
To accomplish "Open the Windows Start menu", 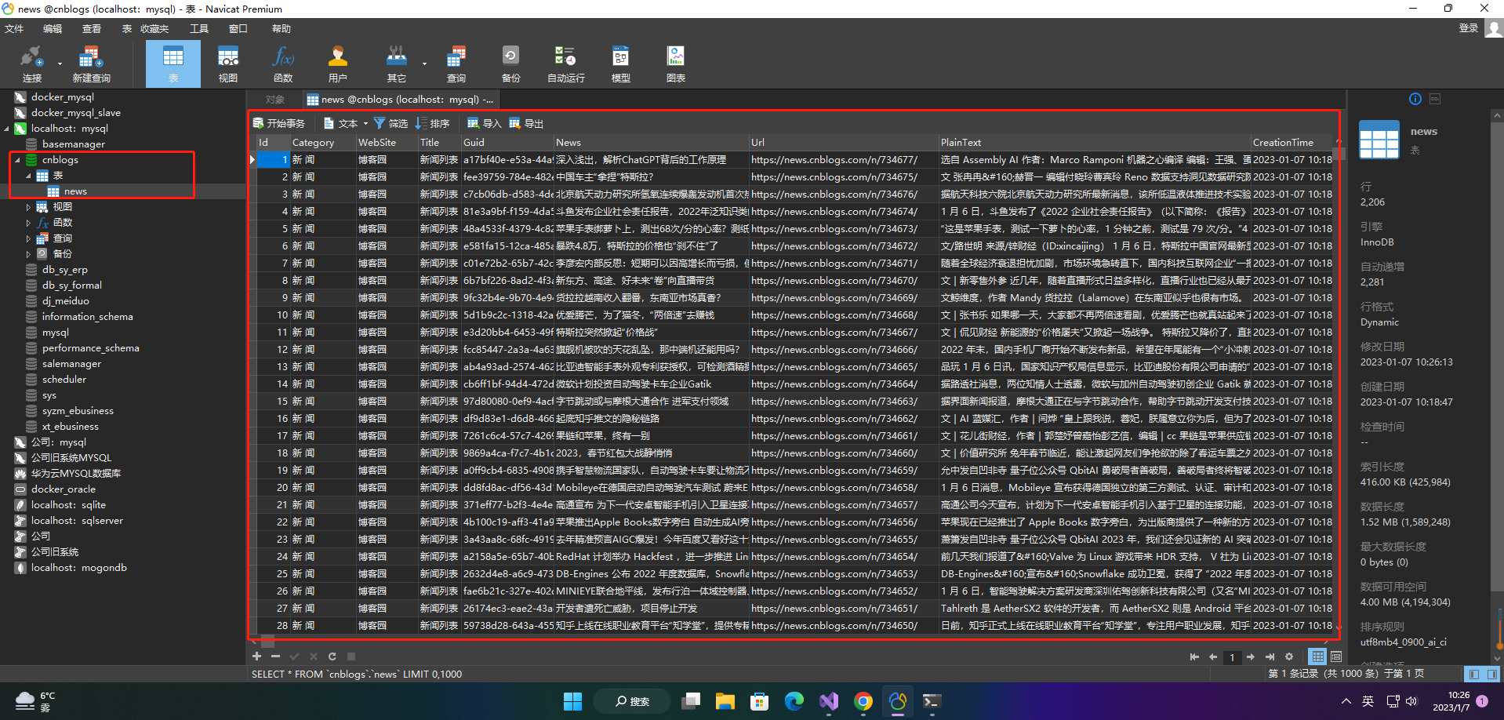I will (573, 701).
